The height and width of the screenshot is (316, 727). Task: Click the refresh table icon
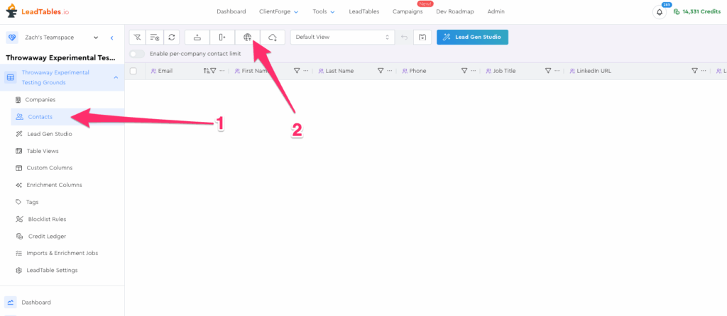point(172,37)
